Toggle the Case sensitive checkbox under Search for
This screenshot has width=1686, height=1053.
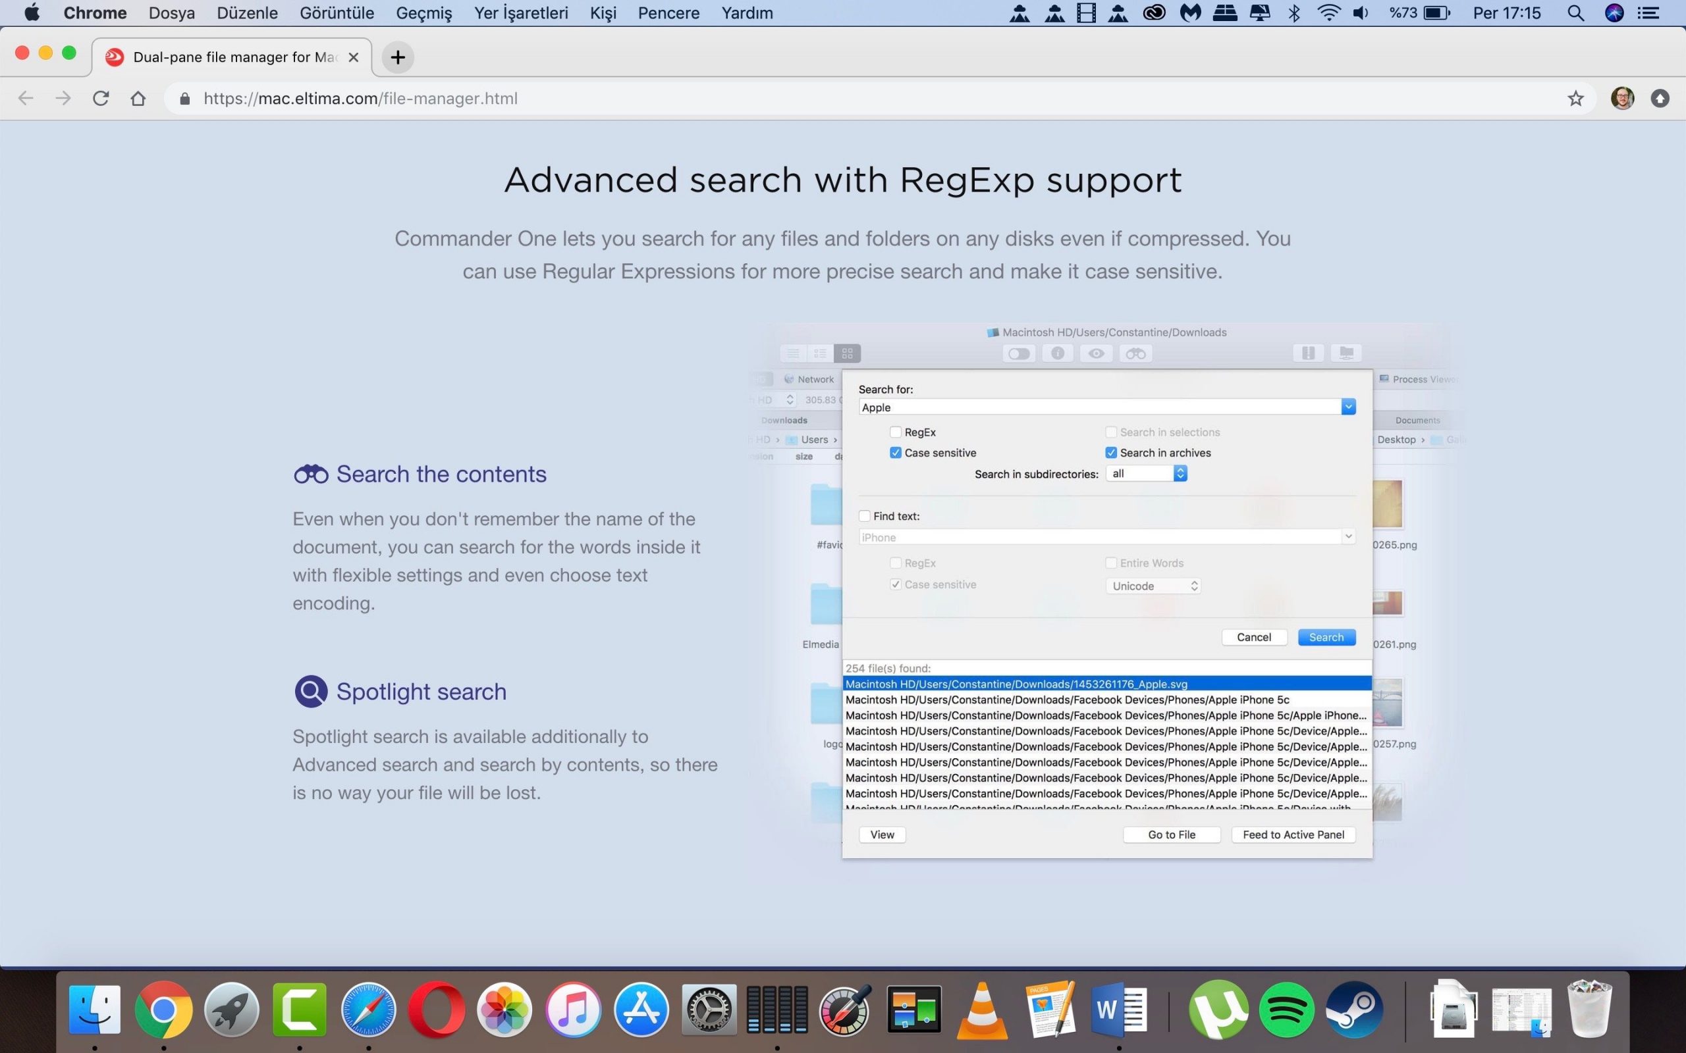(x=895, y=453)
